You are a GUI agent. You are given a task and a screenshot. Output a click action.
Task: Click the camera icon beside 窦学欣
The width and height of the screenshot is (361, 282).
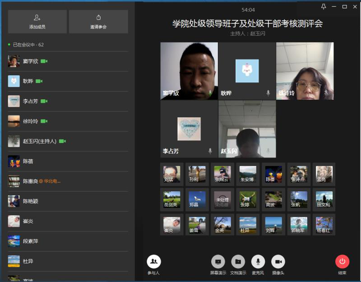point(44,61)
